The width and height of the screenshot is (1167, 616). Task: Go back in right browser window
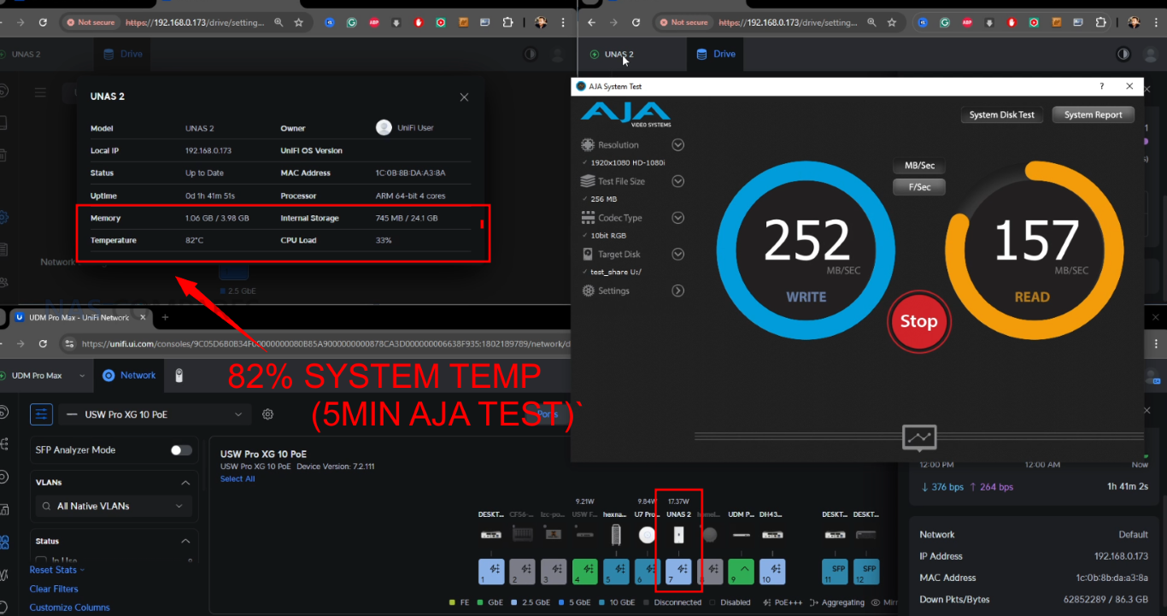click(591, 22)
